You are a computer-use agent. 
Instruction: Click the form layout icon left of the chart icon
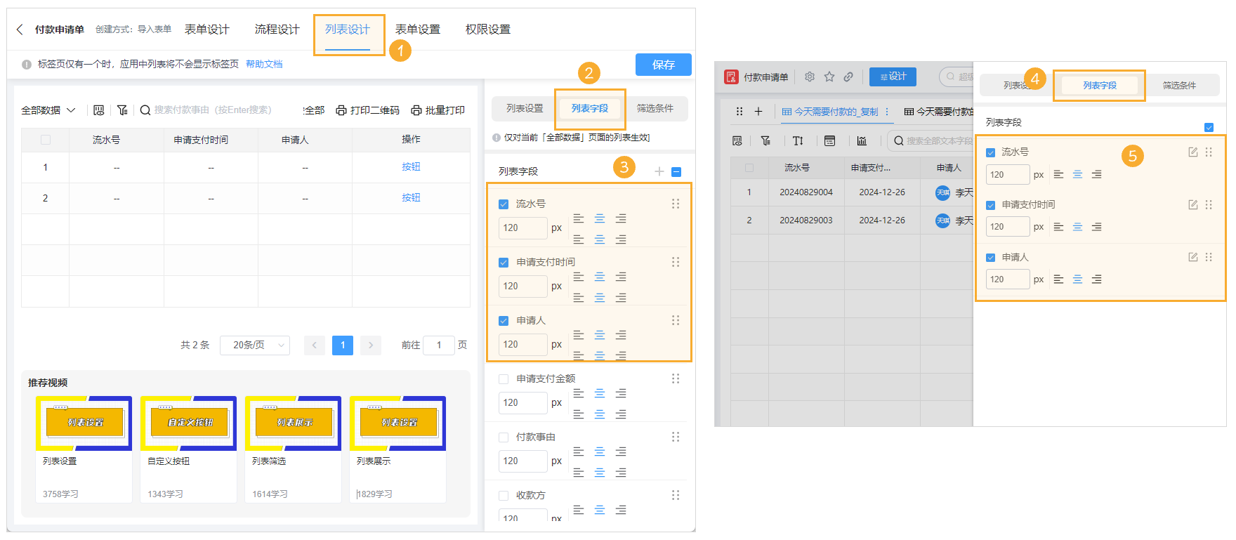tap(829, 140)
